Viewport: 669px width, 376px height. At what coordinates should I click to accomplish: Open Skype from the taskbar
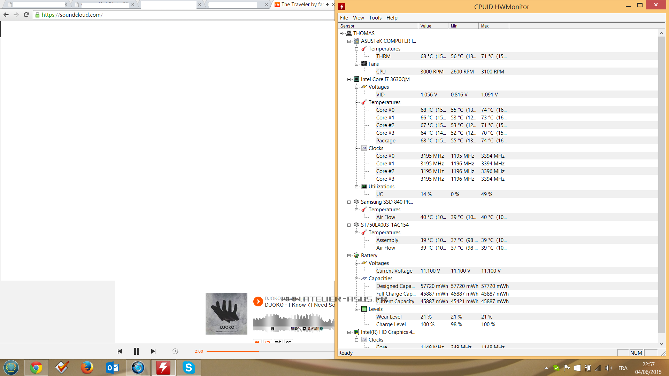[189, 368]
